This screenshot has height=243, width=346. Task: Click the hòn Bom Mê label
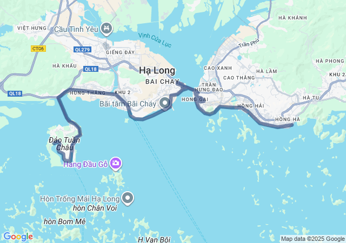point(65,221)
